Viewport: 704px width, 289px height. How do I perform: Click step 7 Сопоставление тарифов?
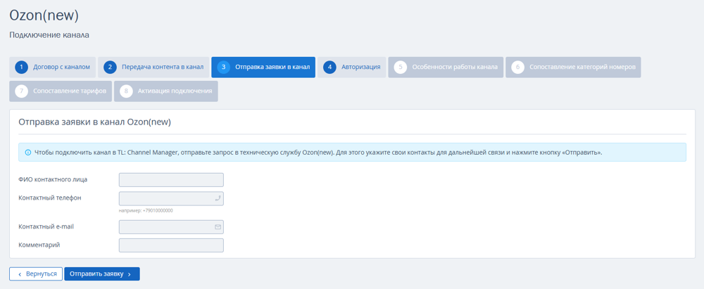click(61, 91)
